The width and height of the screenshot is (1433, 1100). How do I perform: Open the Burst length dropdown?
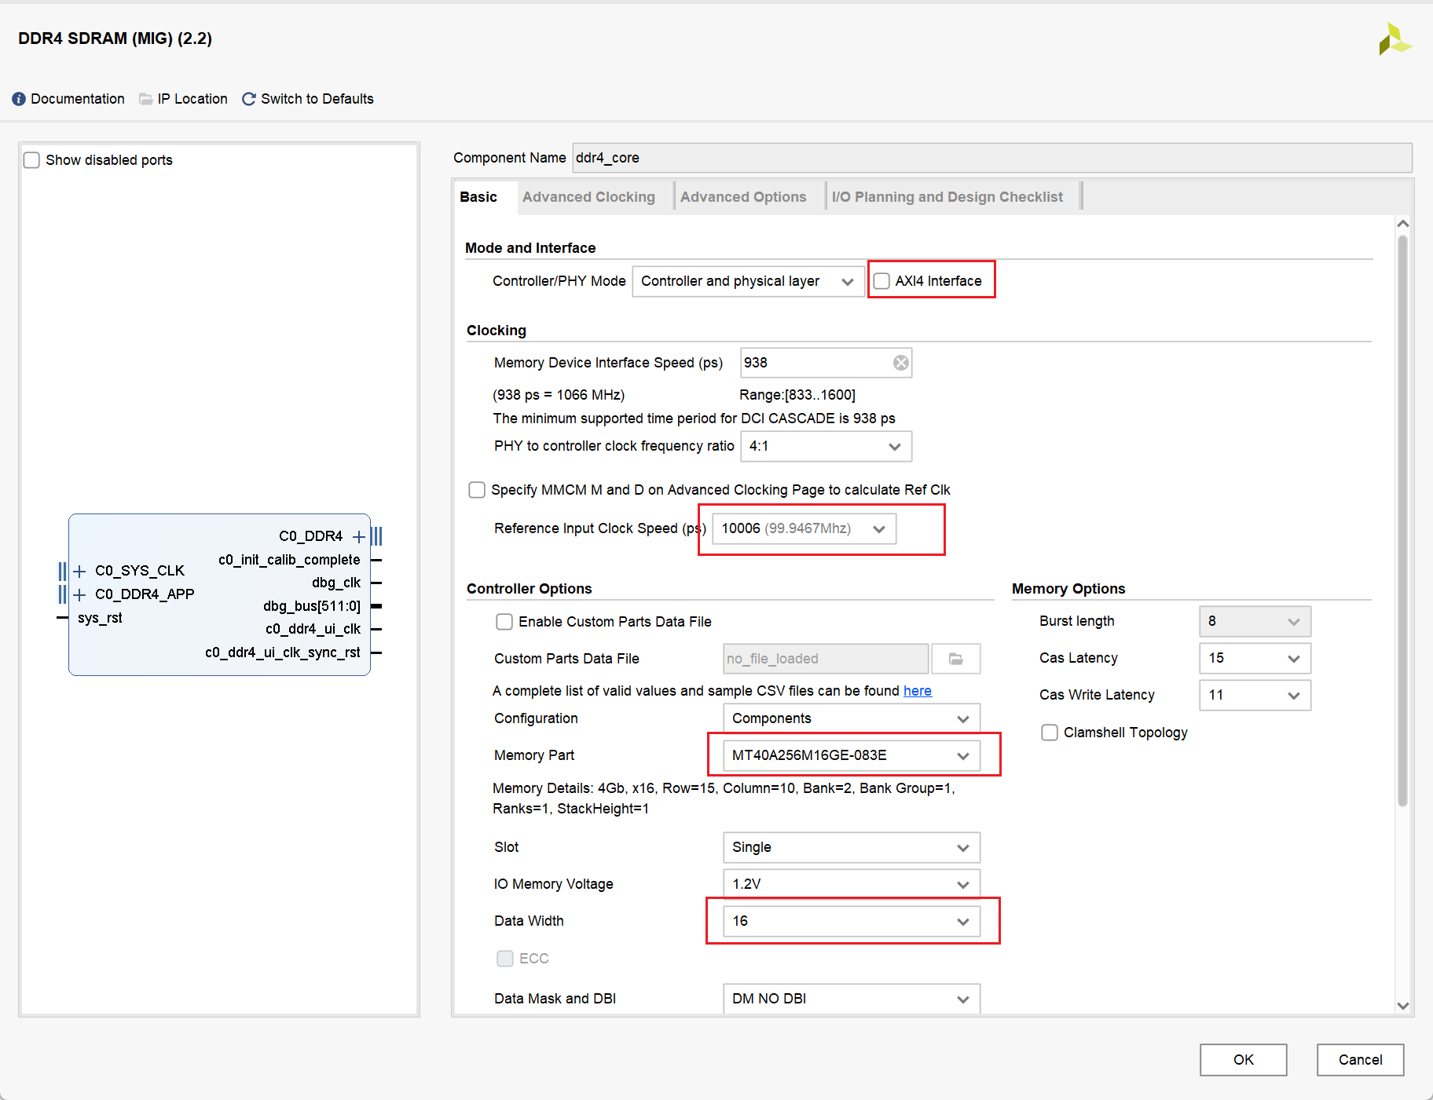1255,621
